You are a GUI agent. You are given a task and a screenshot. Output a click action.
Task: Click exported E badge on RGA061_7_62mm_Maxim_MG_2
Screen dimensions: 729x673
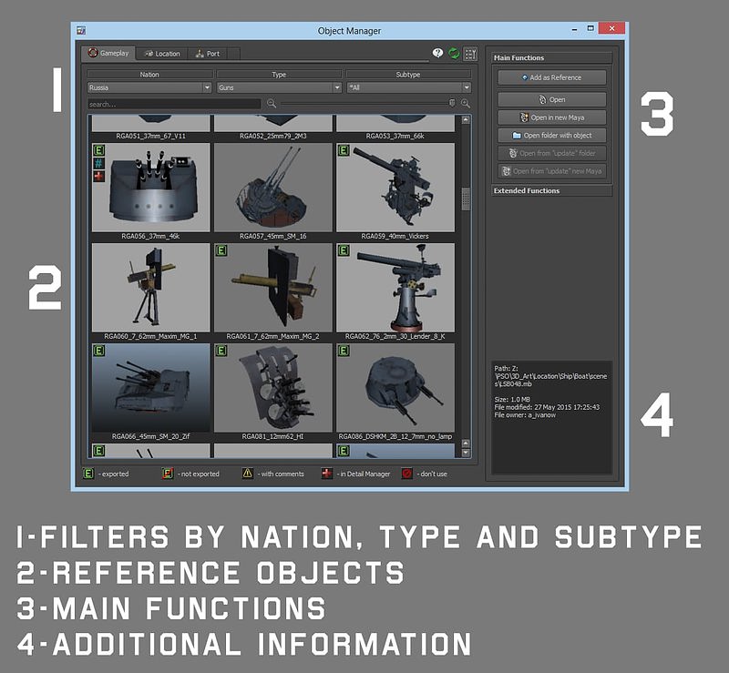click(x=221, y=250)
